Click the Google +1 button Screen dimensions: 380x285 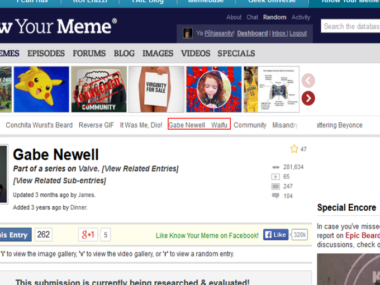(88, 235)
